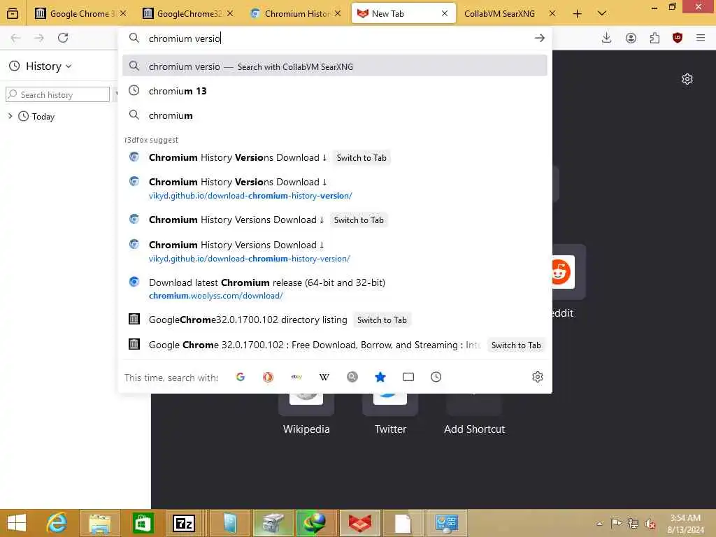Open the Windows Store taskbar icon
This screenshot has height=537, width=716.
point(143,523)
